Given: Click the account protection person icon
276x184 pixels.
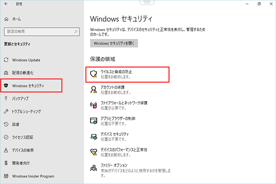Looking at the screenshot, I should pyautogui.click(x=94, y=89).
